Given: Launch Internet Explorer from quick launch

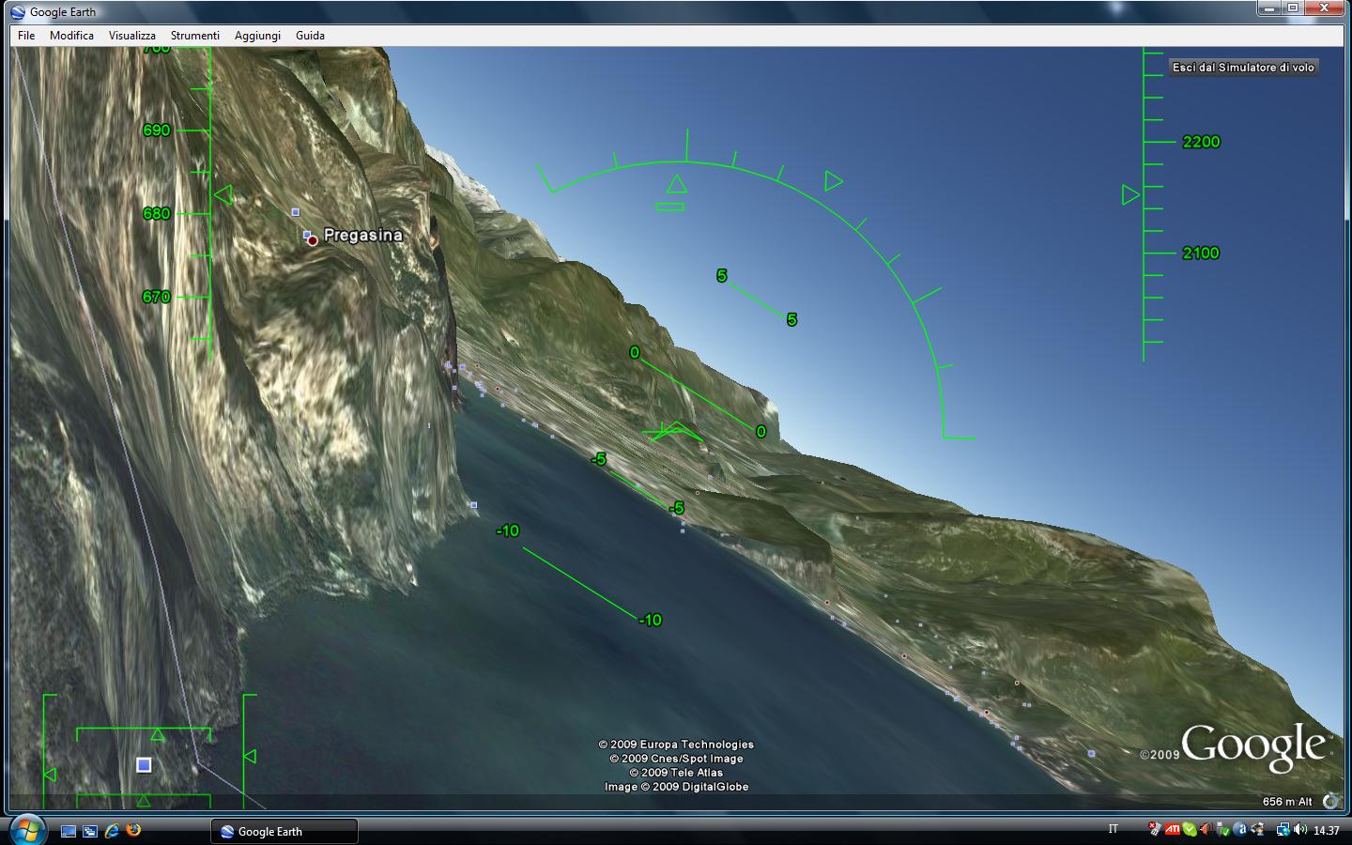Looking at the screenshot, I should 112,831.
